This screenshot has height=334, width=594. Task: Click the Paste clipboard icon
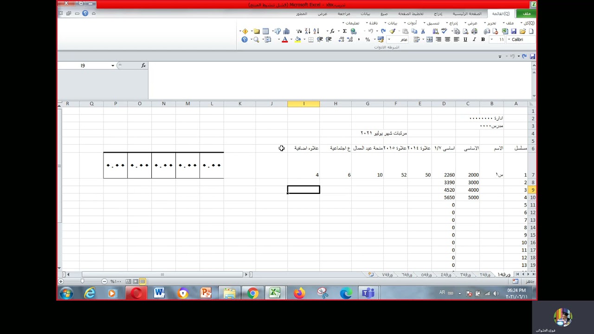tap(405, 31)
